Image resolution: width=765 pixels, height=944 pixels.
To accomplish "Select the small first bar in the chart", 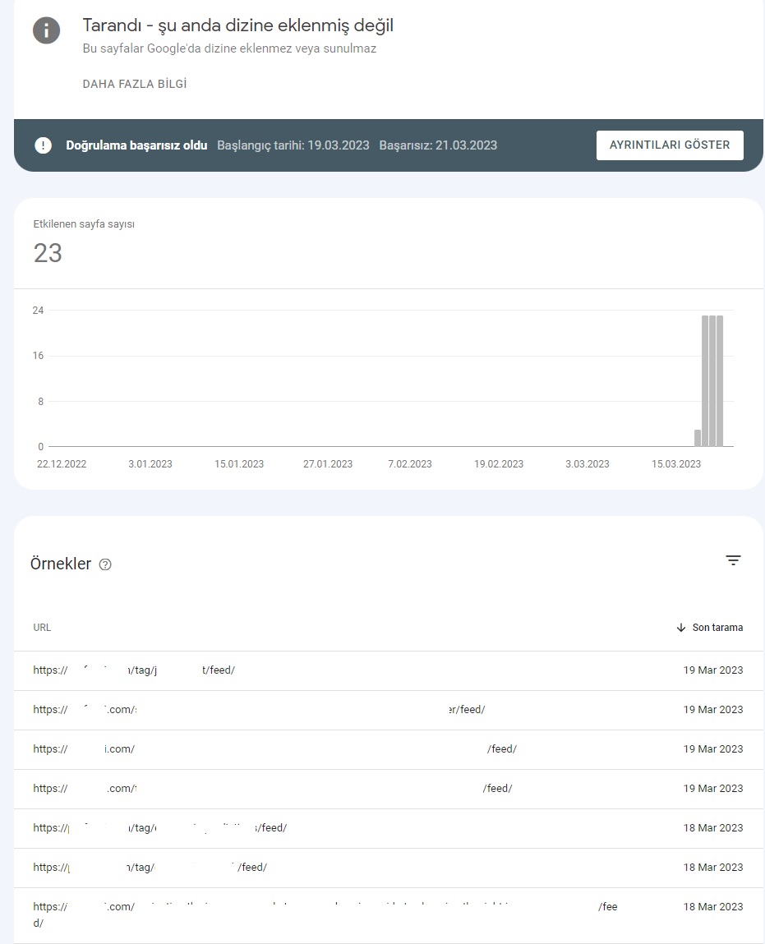I will (698, 438).
